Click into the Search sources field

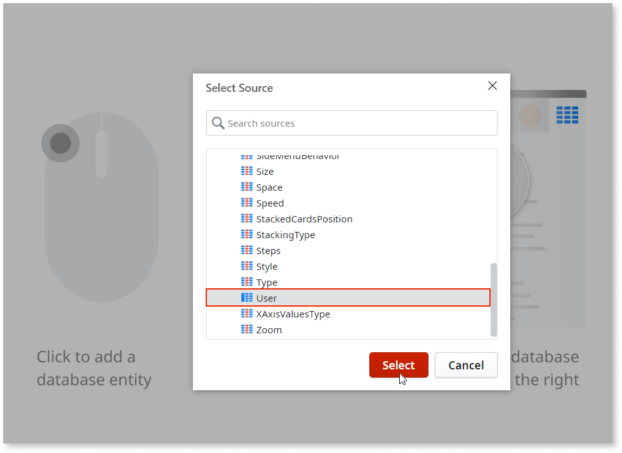click(359, 123)
